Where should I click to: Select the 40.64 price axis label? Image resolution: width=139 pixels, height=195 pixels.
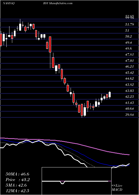tap(130, 109)
